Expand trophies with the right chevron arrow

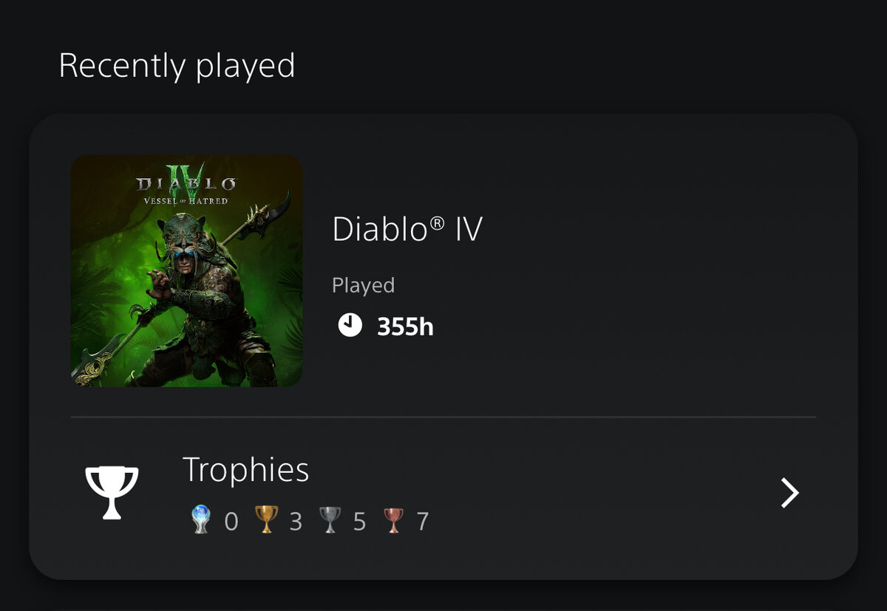pyautogui.click(x=790, y=493)
